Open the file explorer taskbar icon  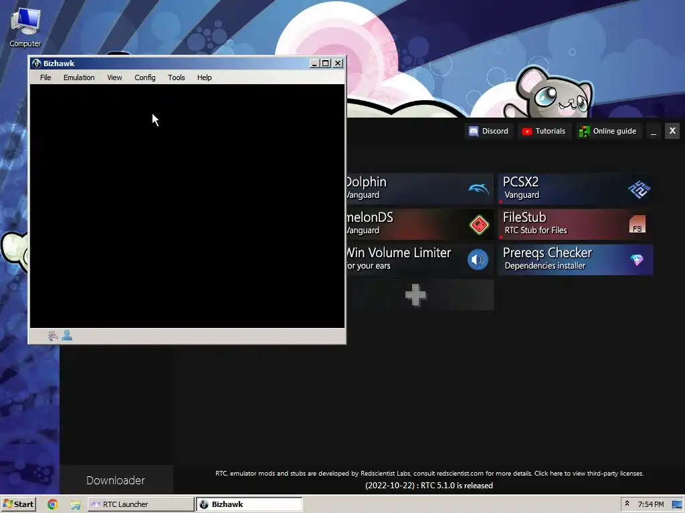tap(75, 505)
